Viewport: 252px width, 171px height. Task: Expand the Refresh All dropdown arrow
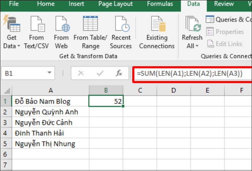tap(197, 46)
